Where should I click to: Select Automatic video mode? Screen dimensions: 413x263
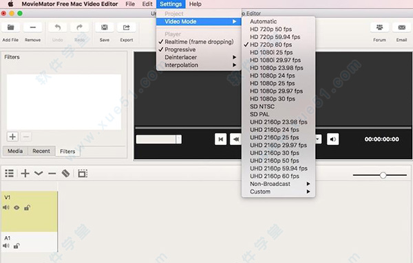(x=278, y=21)
